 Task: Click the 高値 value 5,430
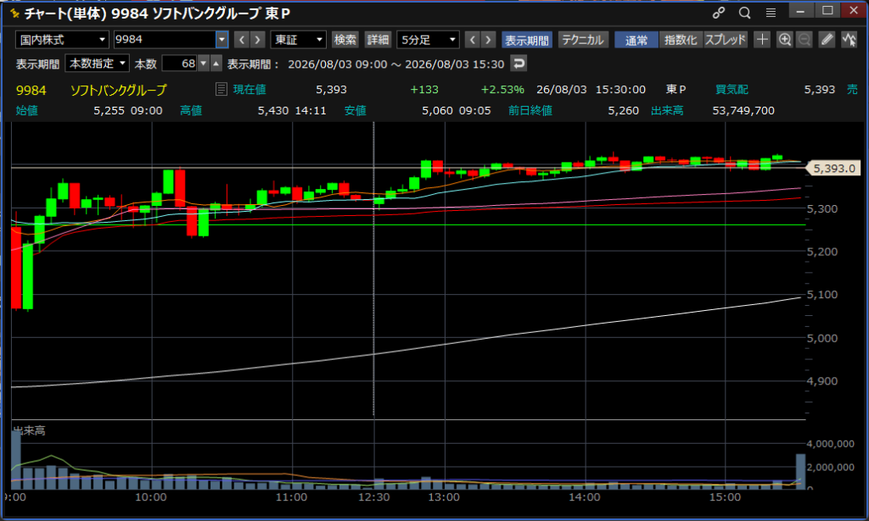(272, 111)
